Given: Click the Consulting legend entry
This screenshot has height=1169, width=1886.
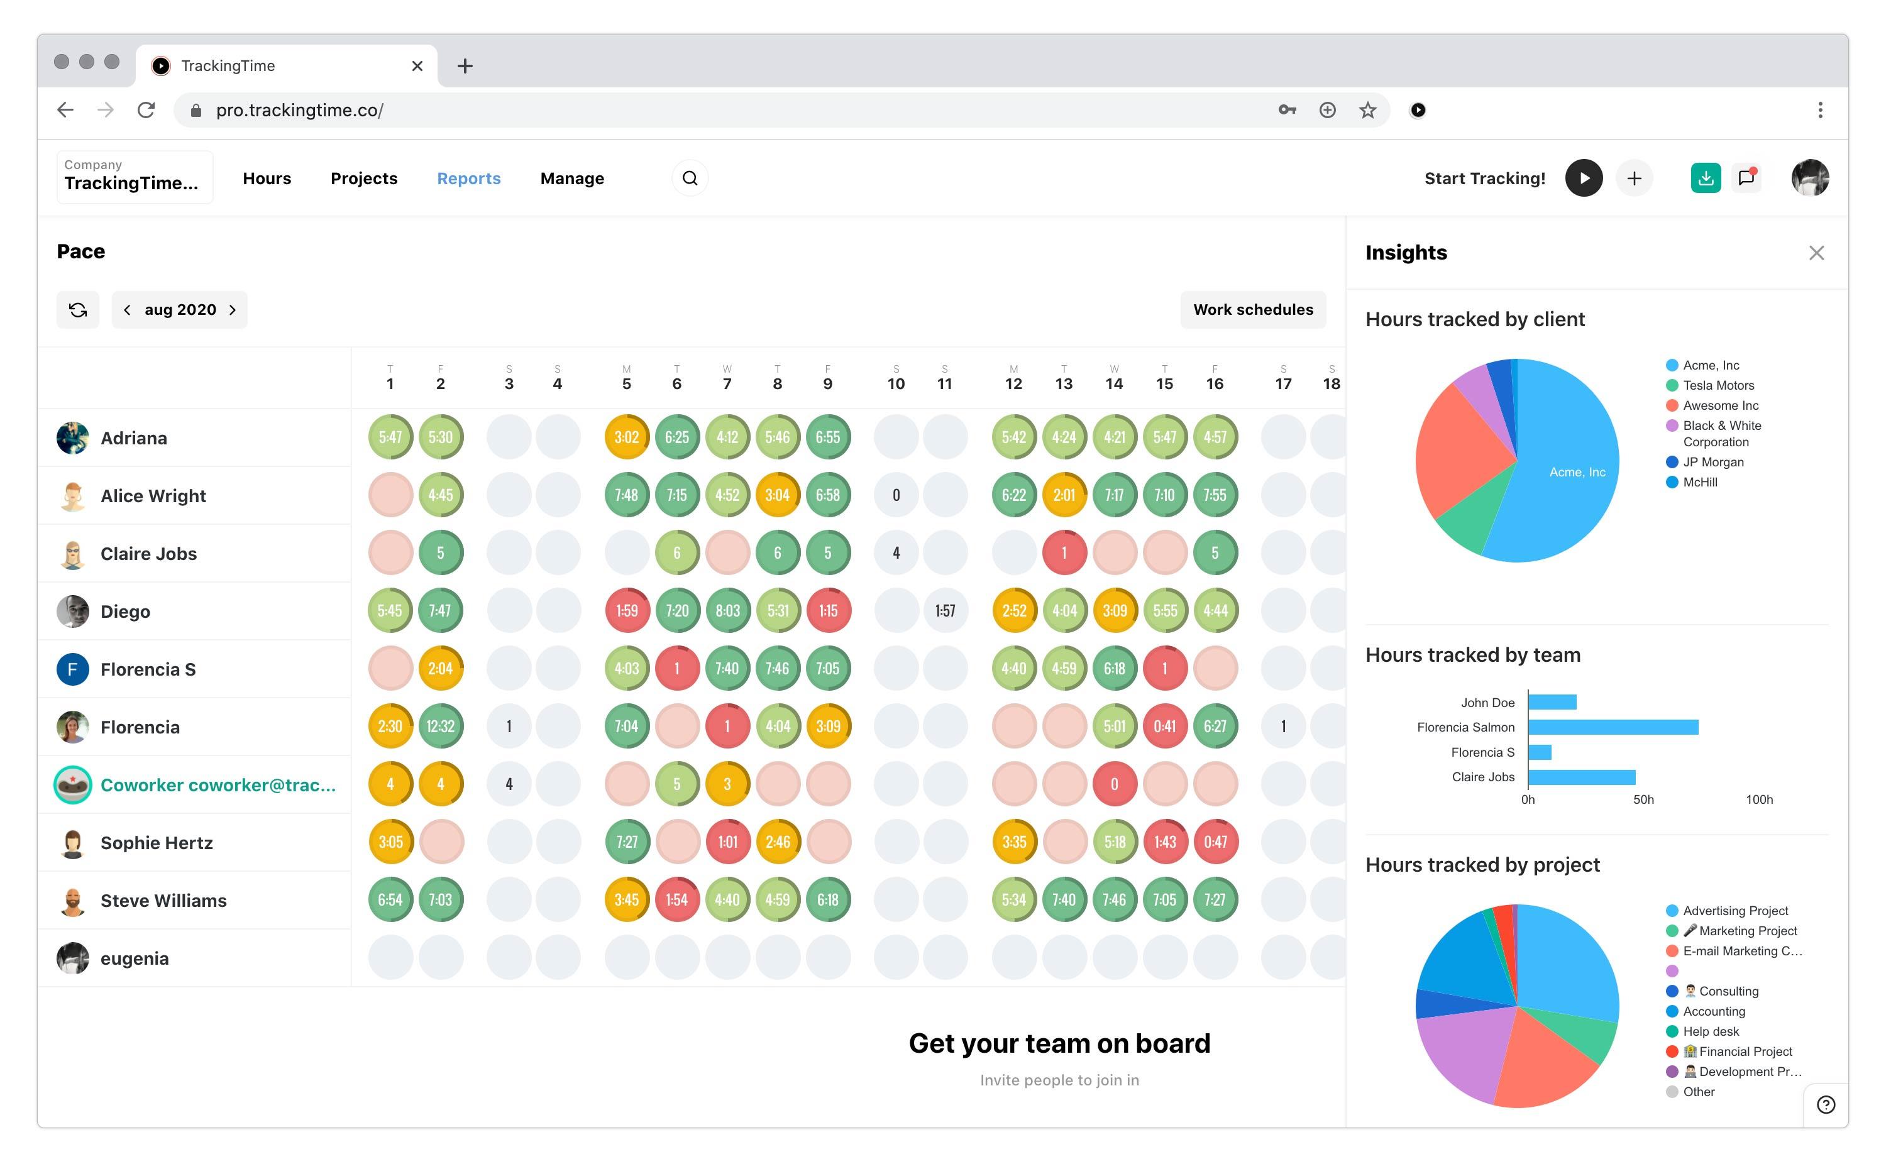Looking at the screenshot, I should [1711, 991].
